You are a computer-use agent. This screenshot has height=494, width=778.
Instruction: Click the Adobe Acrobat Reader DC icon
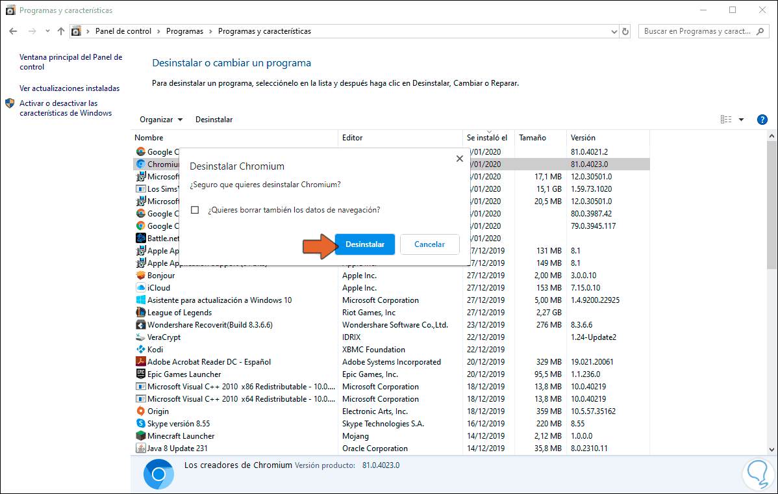(x=140, y=362)
